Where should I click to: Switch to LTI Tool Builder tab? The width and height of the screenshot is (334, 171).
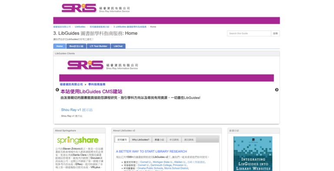click(x=98, y=46)
